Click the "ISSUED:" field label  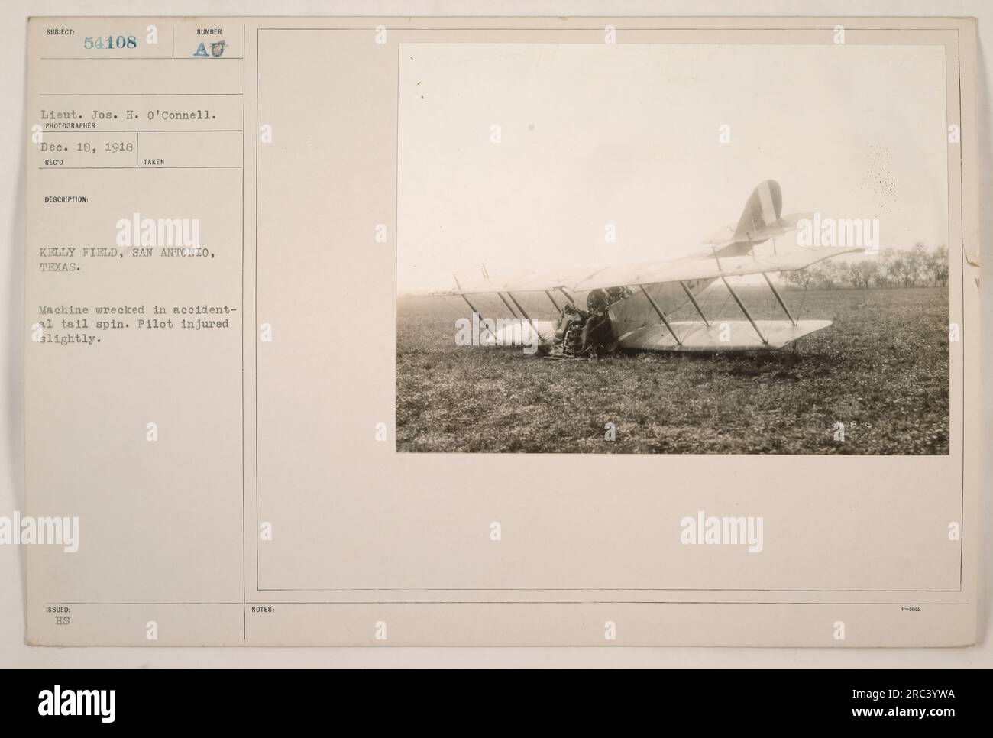tap(57, 610)
